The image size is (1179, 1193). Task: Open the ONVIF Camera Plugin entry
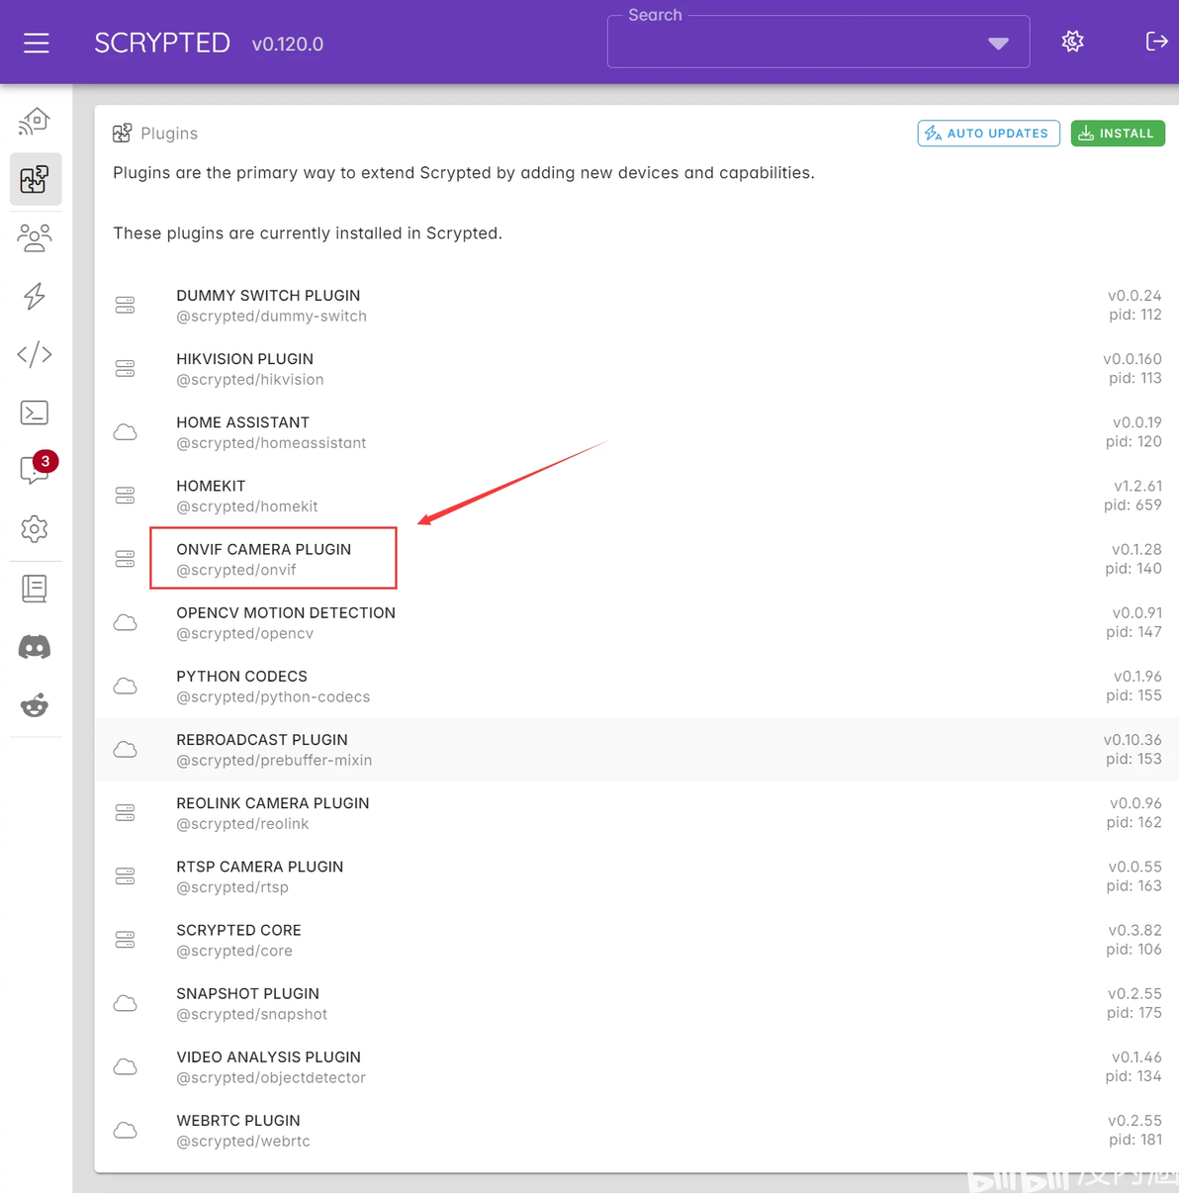pos(263,559)
